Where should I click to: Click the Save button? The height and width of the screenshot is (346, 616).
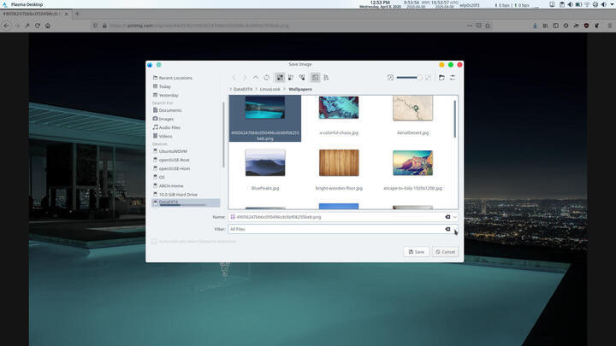416,252
